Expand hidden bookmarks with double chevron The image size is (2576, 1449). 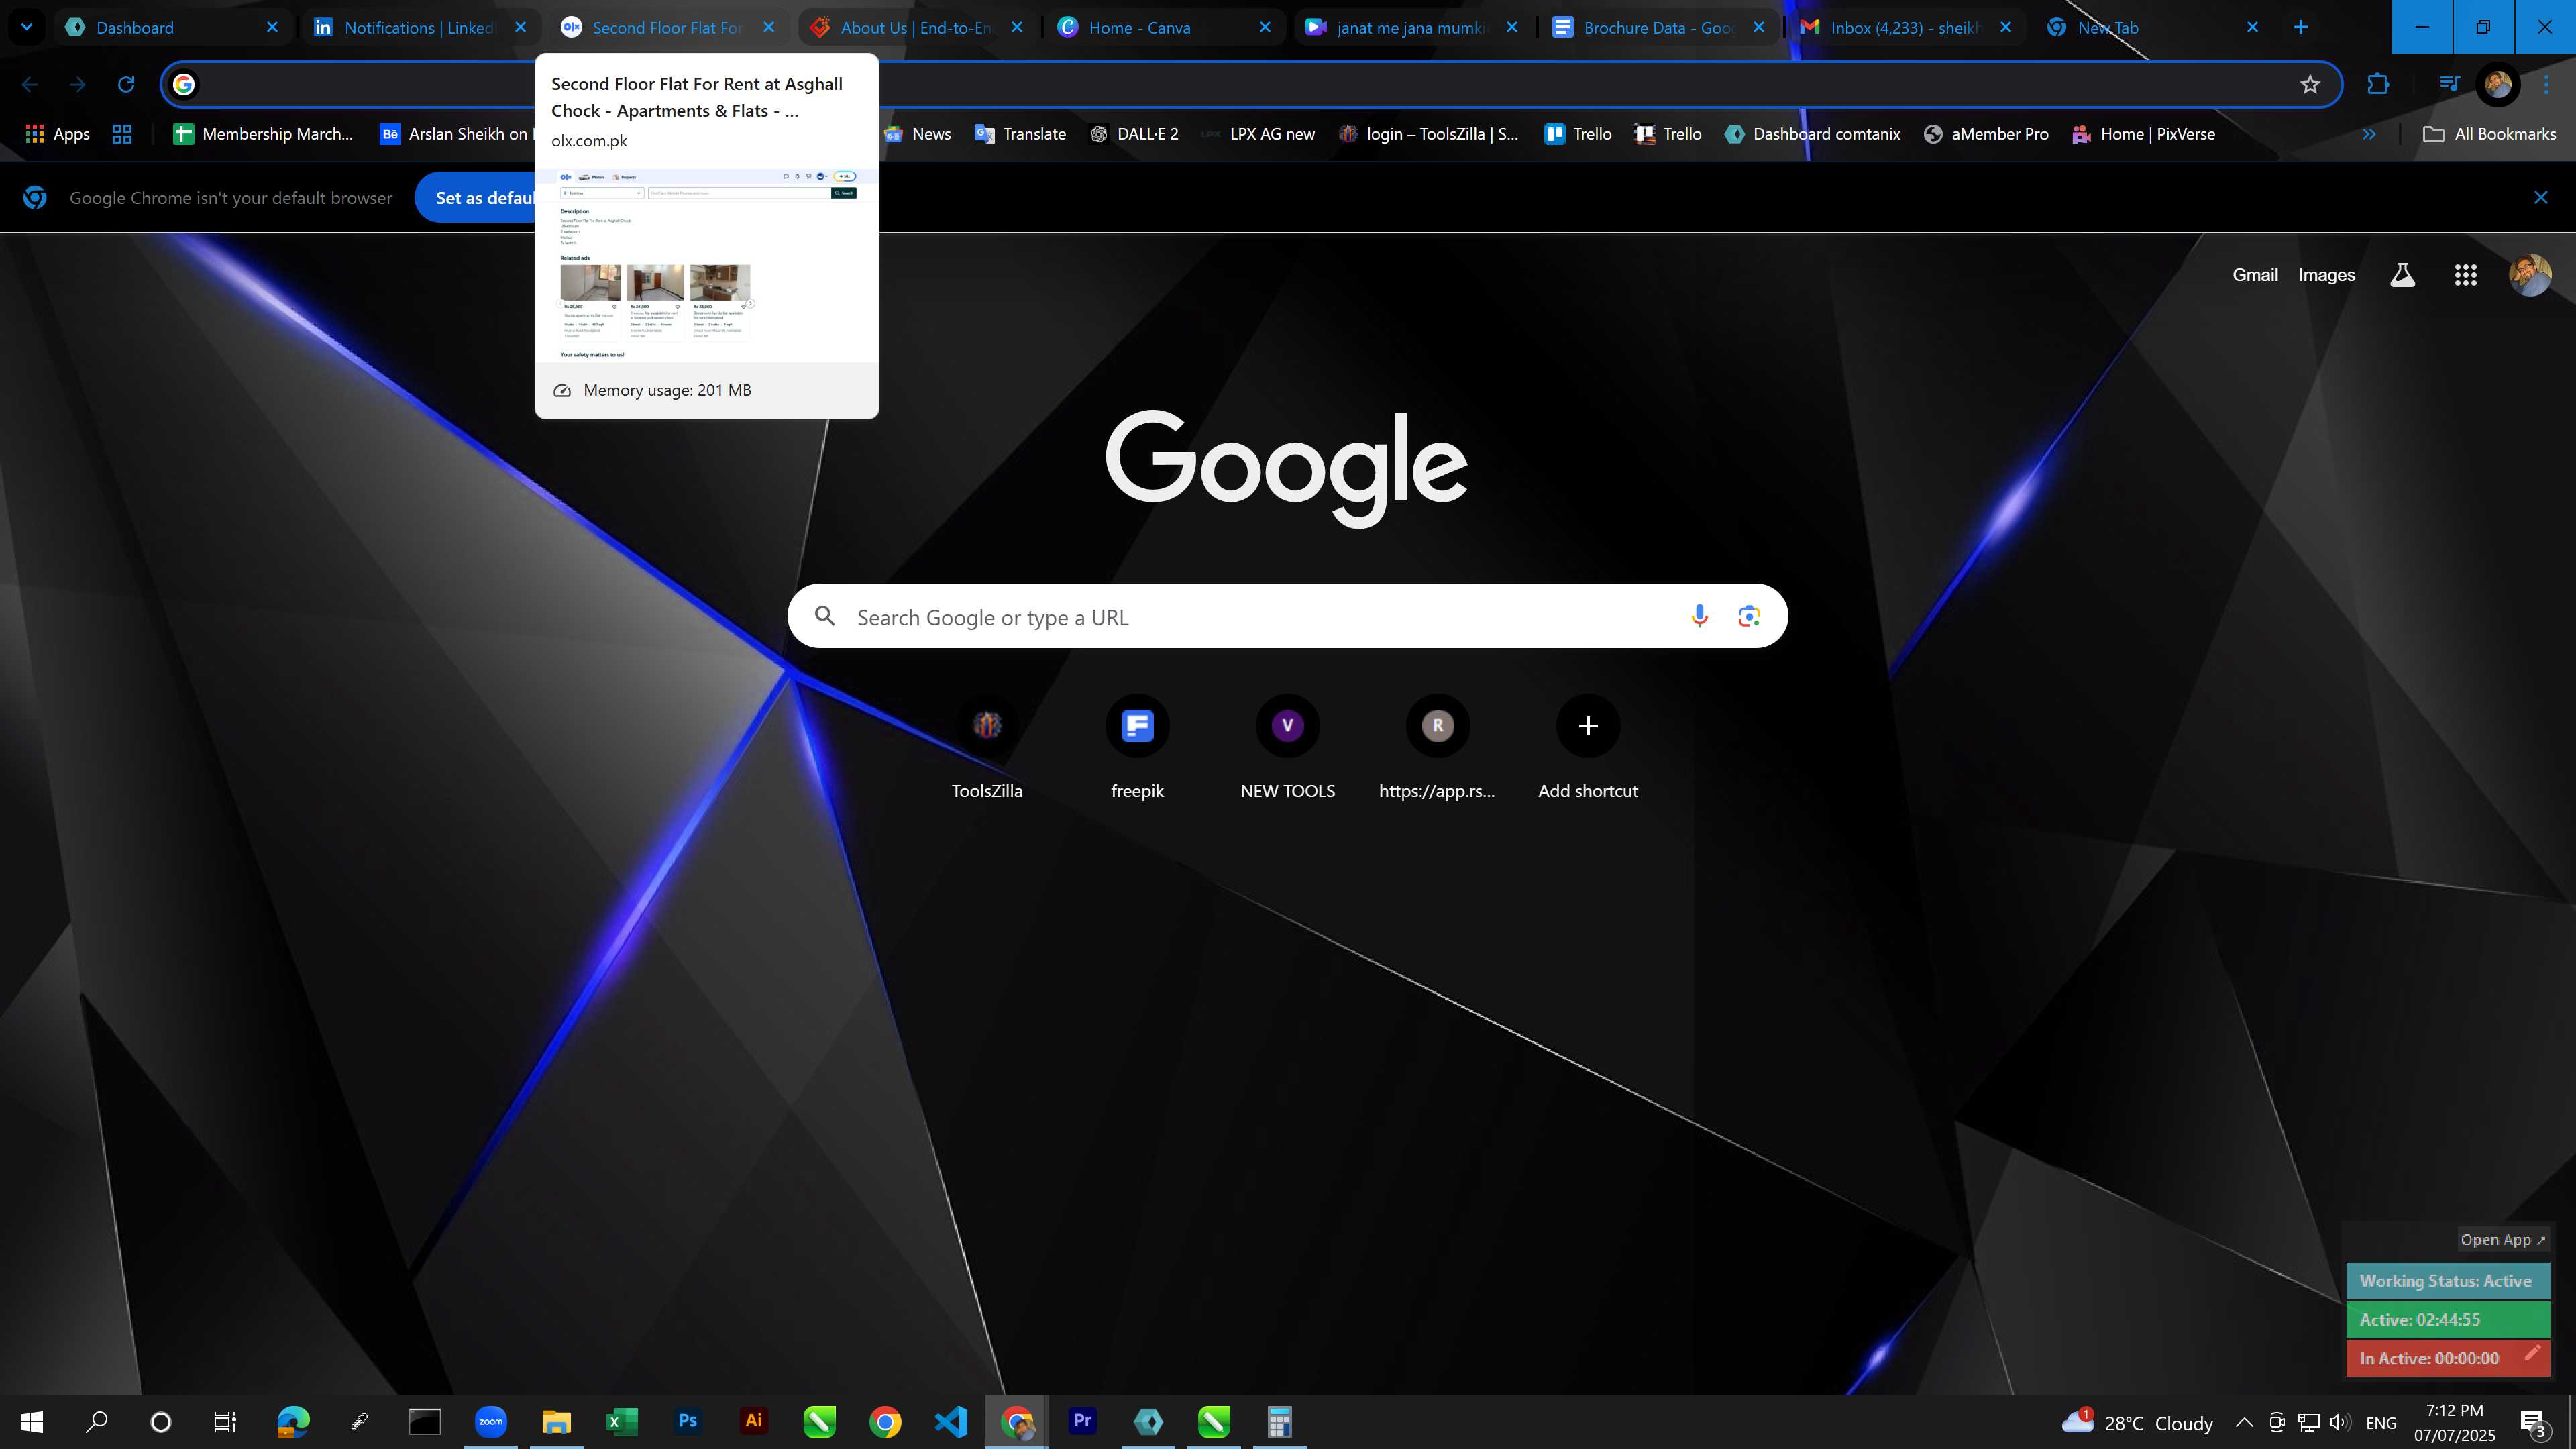[x=2368, y=134]
